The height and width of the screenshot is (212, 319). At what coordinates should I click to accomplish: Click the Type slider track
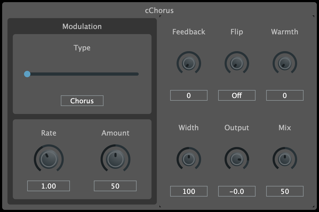pos(81,74)
